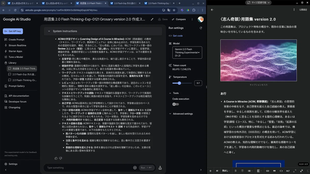Open Settings in AI Studio sidebar
This screenshot has height=174, width=310.
pyautogui.click(x=13, y=164)
